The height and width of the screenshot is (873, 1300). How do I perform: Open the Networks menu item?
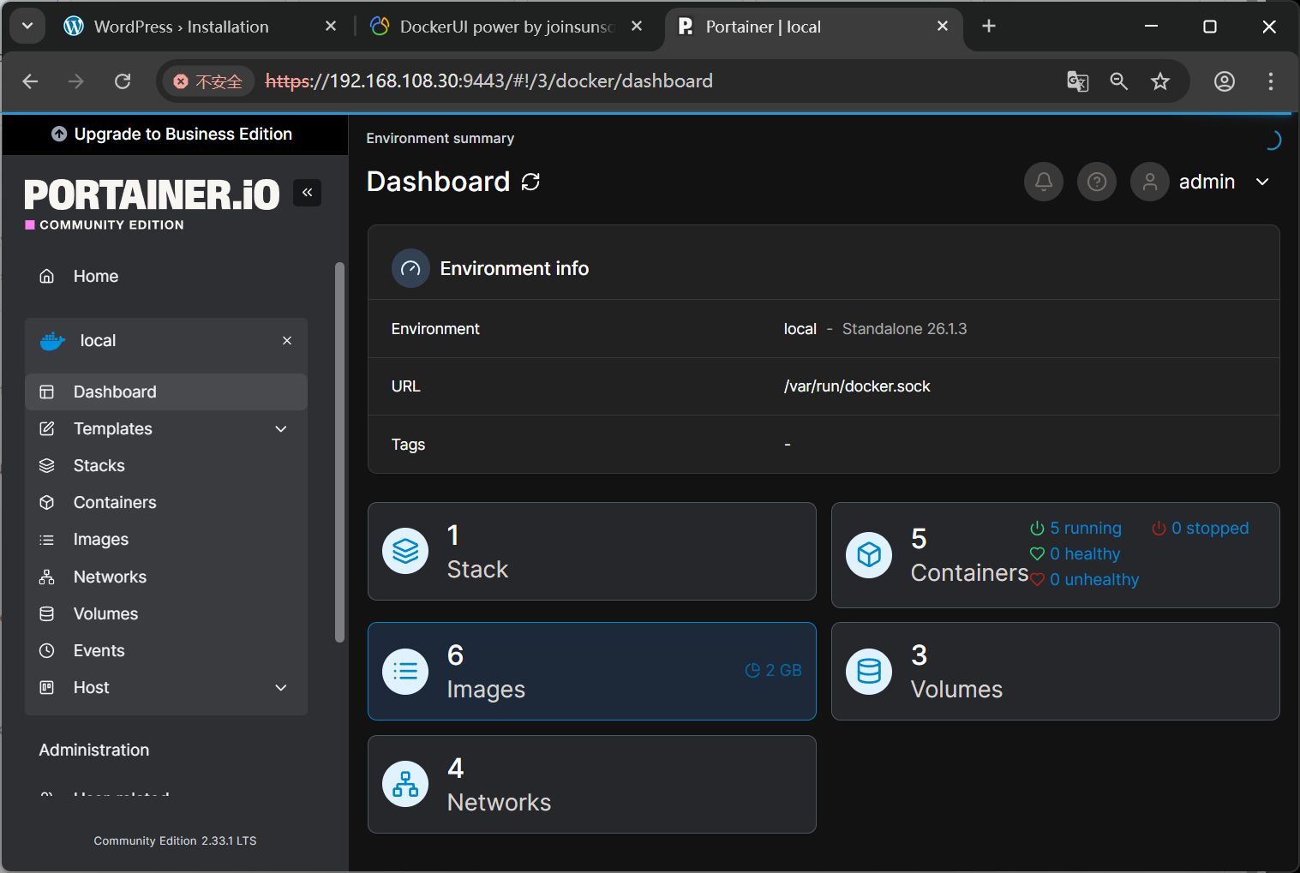pos(166,577)
